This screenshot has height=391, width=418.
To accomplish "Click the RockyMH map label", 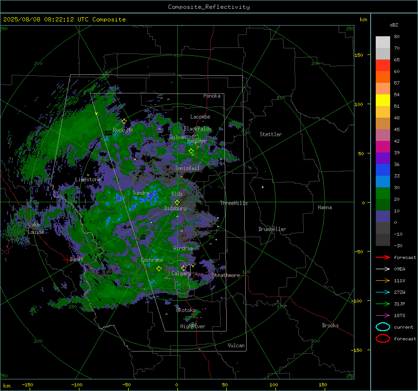I will 123,130.
